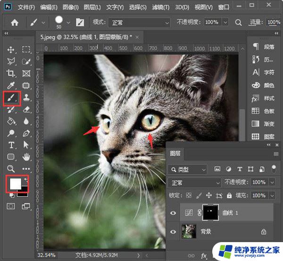Select the black layer mask thumbnail
The width and height of the screenshot is (283, 261).
point(211,213)
